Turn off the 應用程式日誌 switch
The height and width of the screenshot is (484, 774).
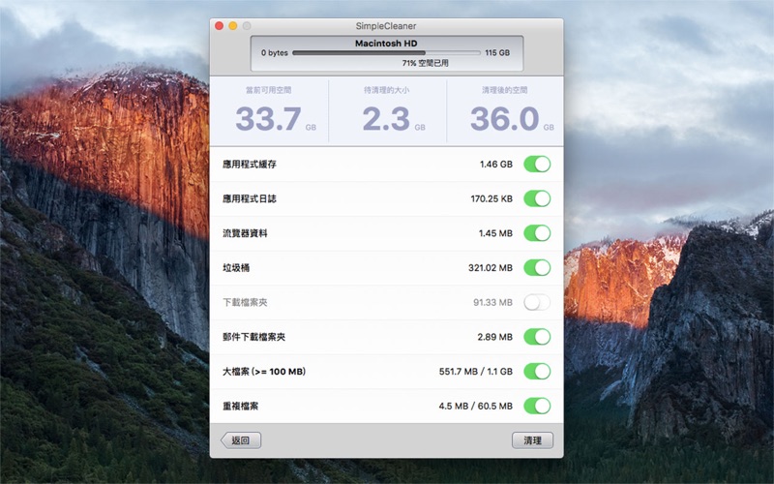pos(537,198)
